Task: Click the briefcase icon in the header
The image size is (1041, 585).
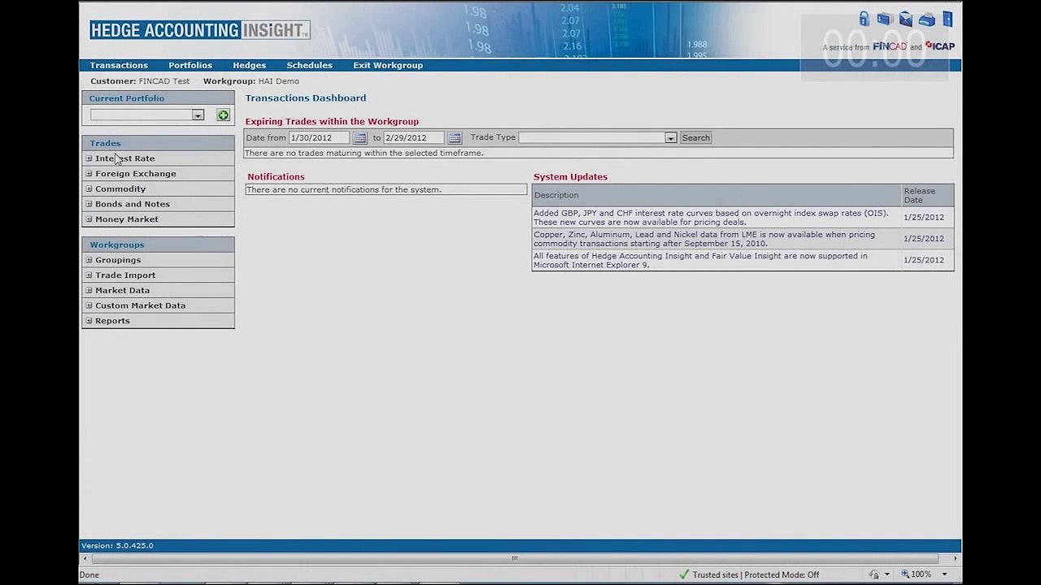Action: click(x=884, y=19)
